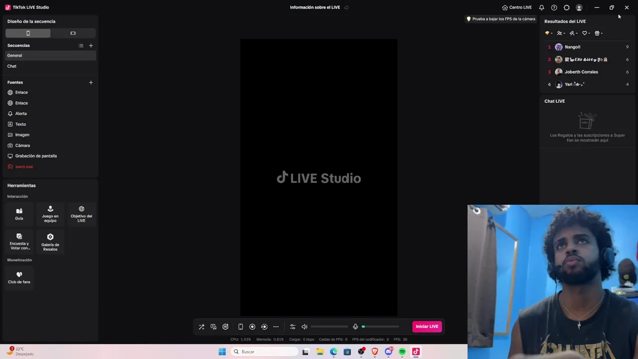Click the Buscar taskbar search box
Viewport: 638px width, 359px height.
click(x=264, y=352)
